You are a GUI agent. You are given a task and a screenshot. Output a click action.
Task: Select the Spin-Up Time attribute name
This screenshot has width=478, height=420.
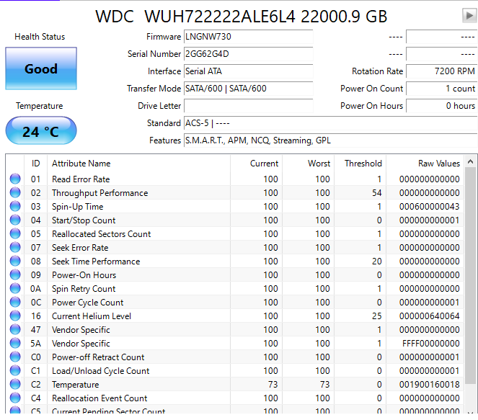coord(77,207)
